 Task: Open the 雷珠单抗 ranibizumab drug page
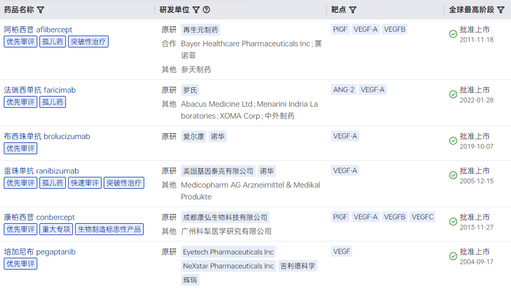[x=42, y=171]
